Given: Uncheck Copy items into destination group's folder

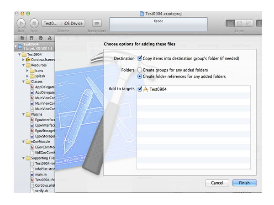Looking at the screenshot, I should point(140,58).
